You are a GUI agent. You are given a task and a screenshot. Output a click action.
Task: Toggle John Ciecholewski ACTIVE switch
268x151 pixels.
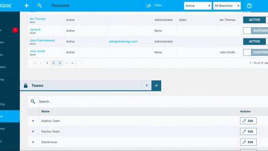click(255, 42)
